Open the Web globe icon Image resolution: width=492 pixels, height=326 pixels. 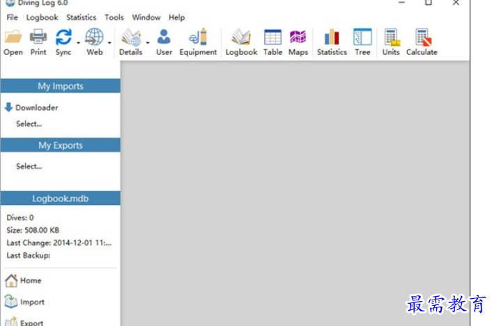pos(94,37)
